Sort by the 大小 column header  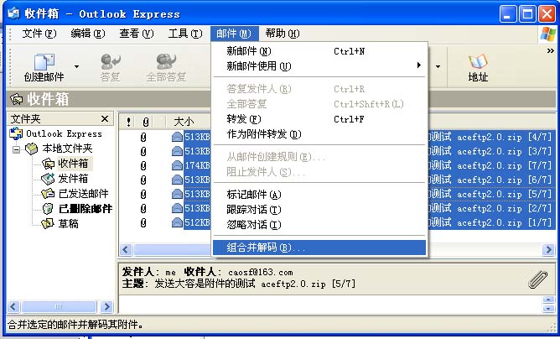pyautogui.click(x=183, y=121)
